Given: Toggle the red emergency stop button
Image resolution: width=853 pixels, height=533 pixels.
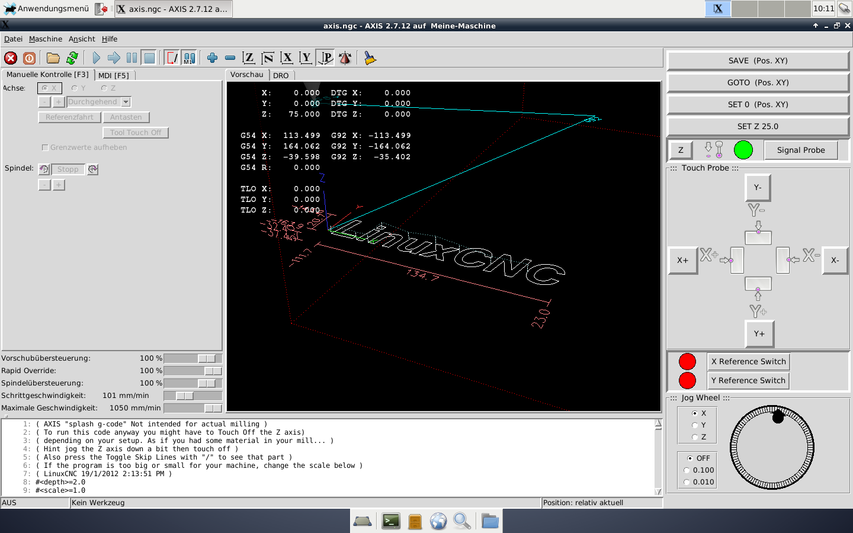Looking at the screenshot, I should [x=11, y=58].
